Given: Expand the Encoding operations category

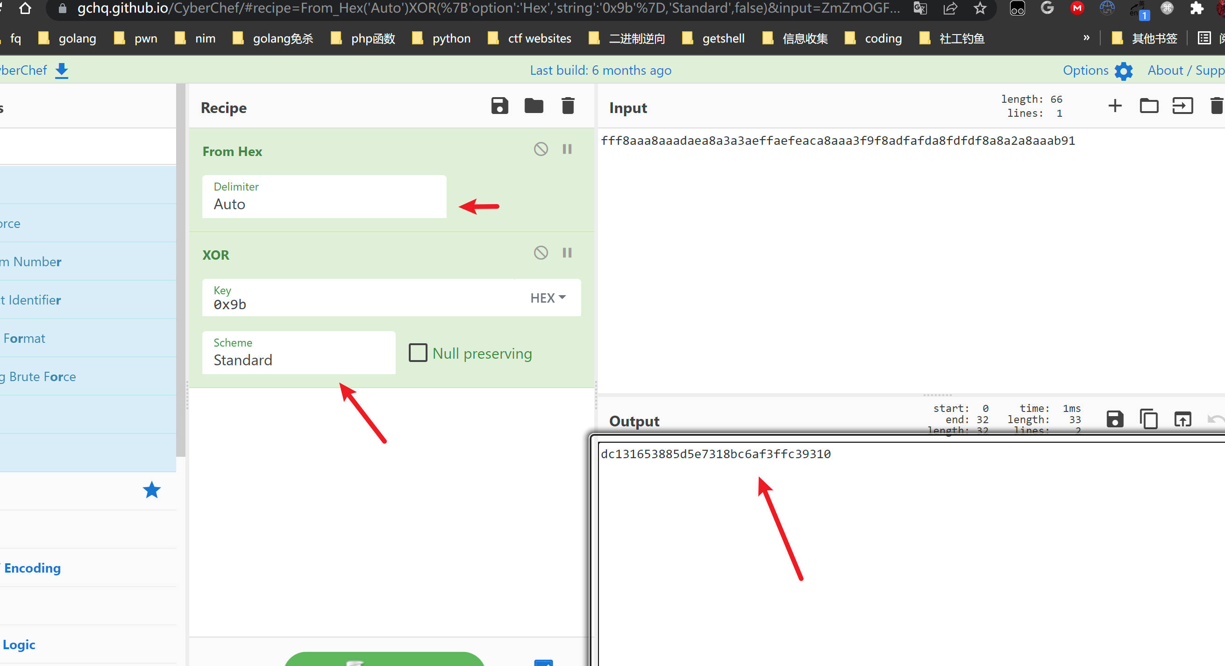Looking at the screenshot, I should click(x=32, y=568).
